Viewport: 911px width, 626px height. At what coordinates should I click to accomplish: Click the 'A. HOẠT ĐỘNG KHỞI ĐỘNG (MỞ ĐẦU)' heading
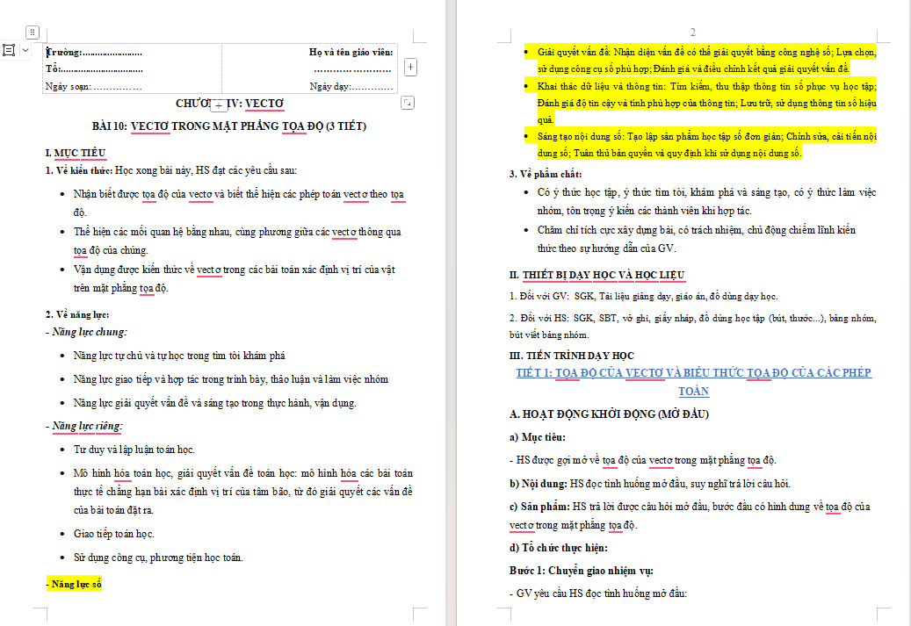tap(609, 414)
